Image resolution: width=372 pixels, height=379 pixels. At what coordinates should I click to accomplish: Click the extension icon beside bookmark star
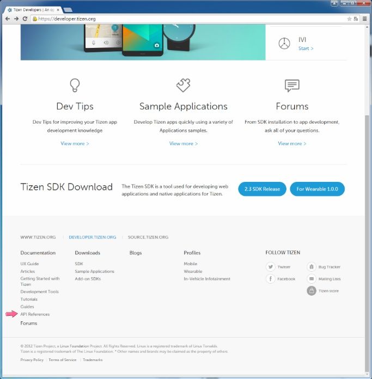[356, 19]
